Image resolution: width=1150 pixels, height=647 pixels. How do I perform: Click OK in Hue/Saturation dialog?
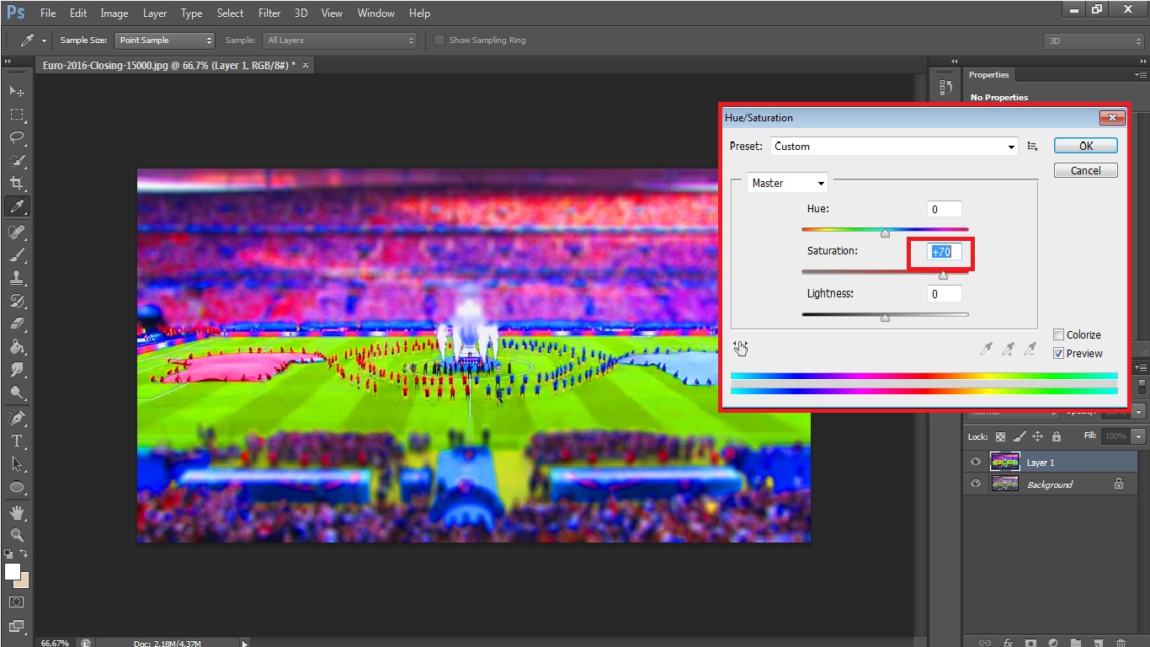coord(1085,146)
